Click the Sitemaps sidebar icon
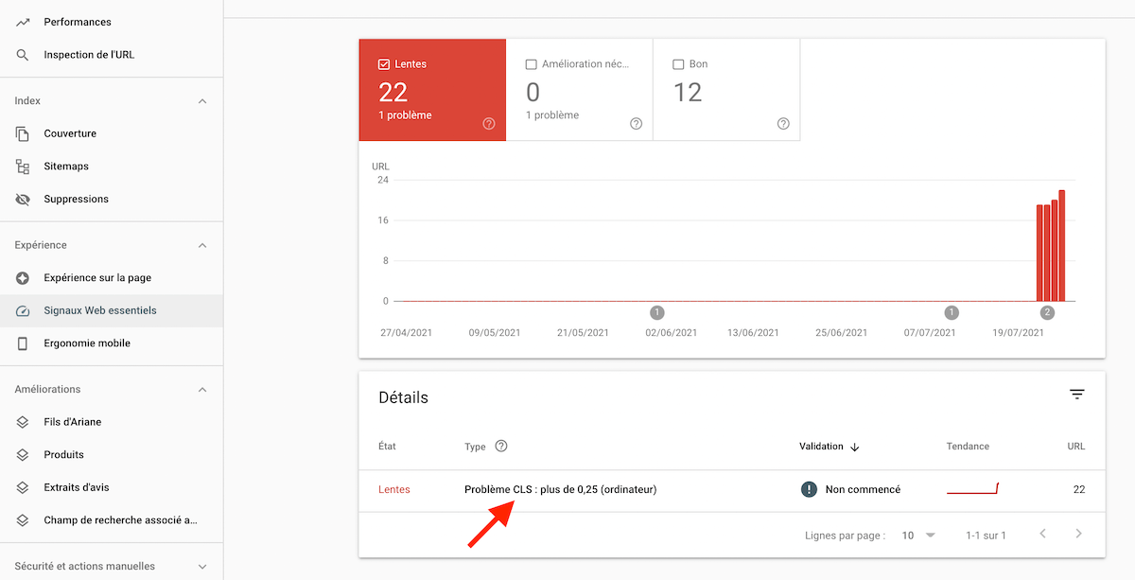This screenshot has height=580, width=1135. click(x=21, y=166)
